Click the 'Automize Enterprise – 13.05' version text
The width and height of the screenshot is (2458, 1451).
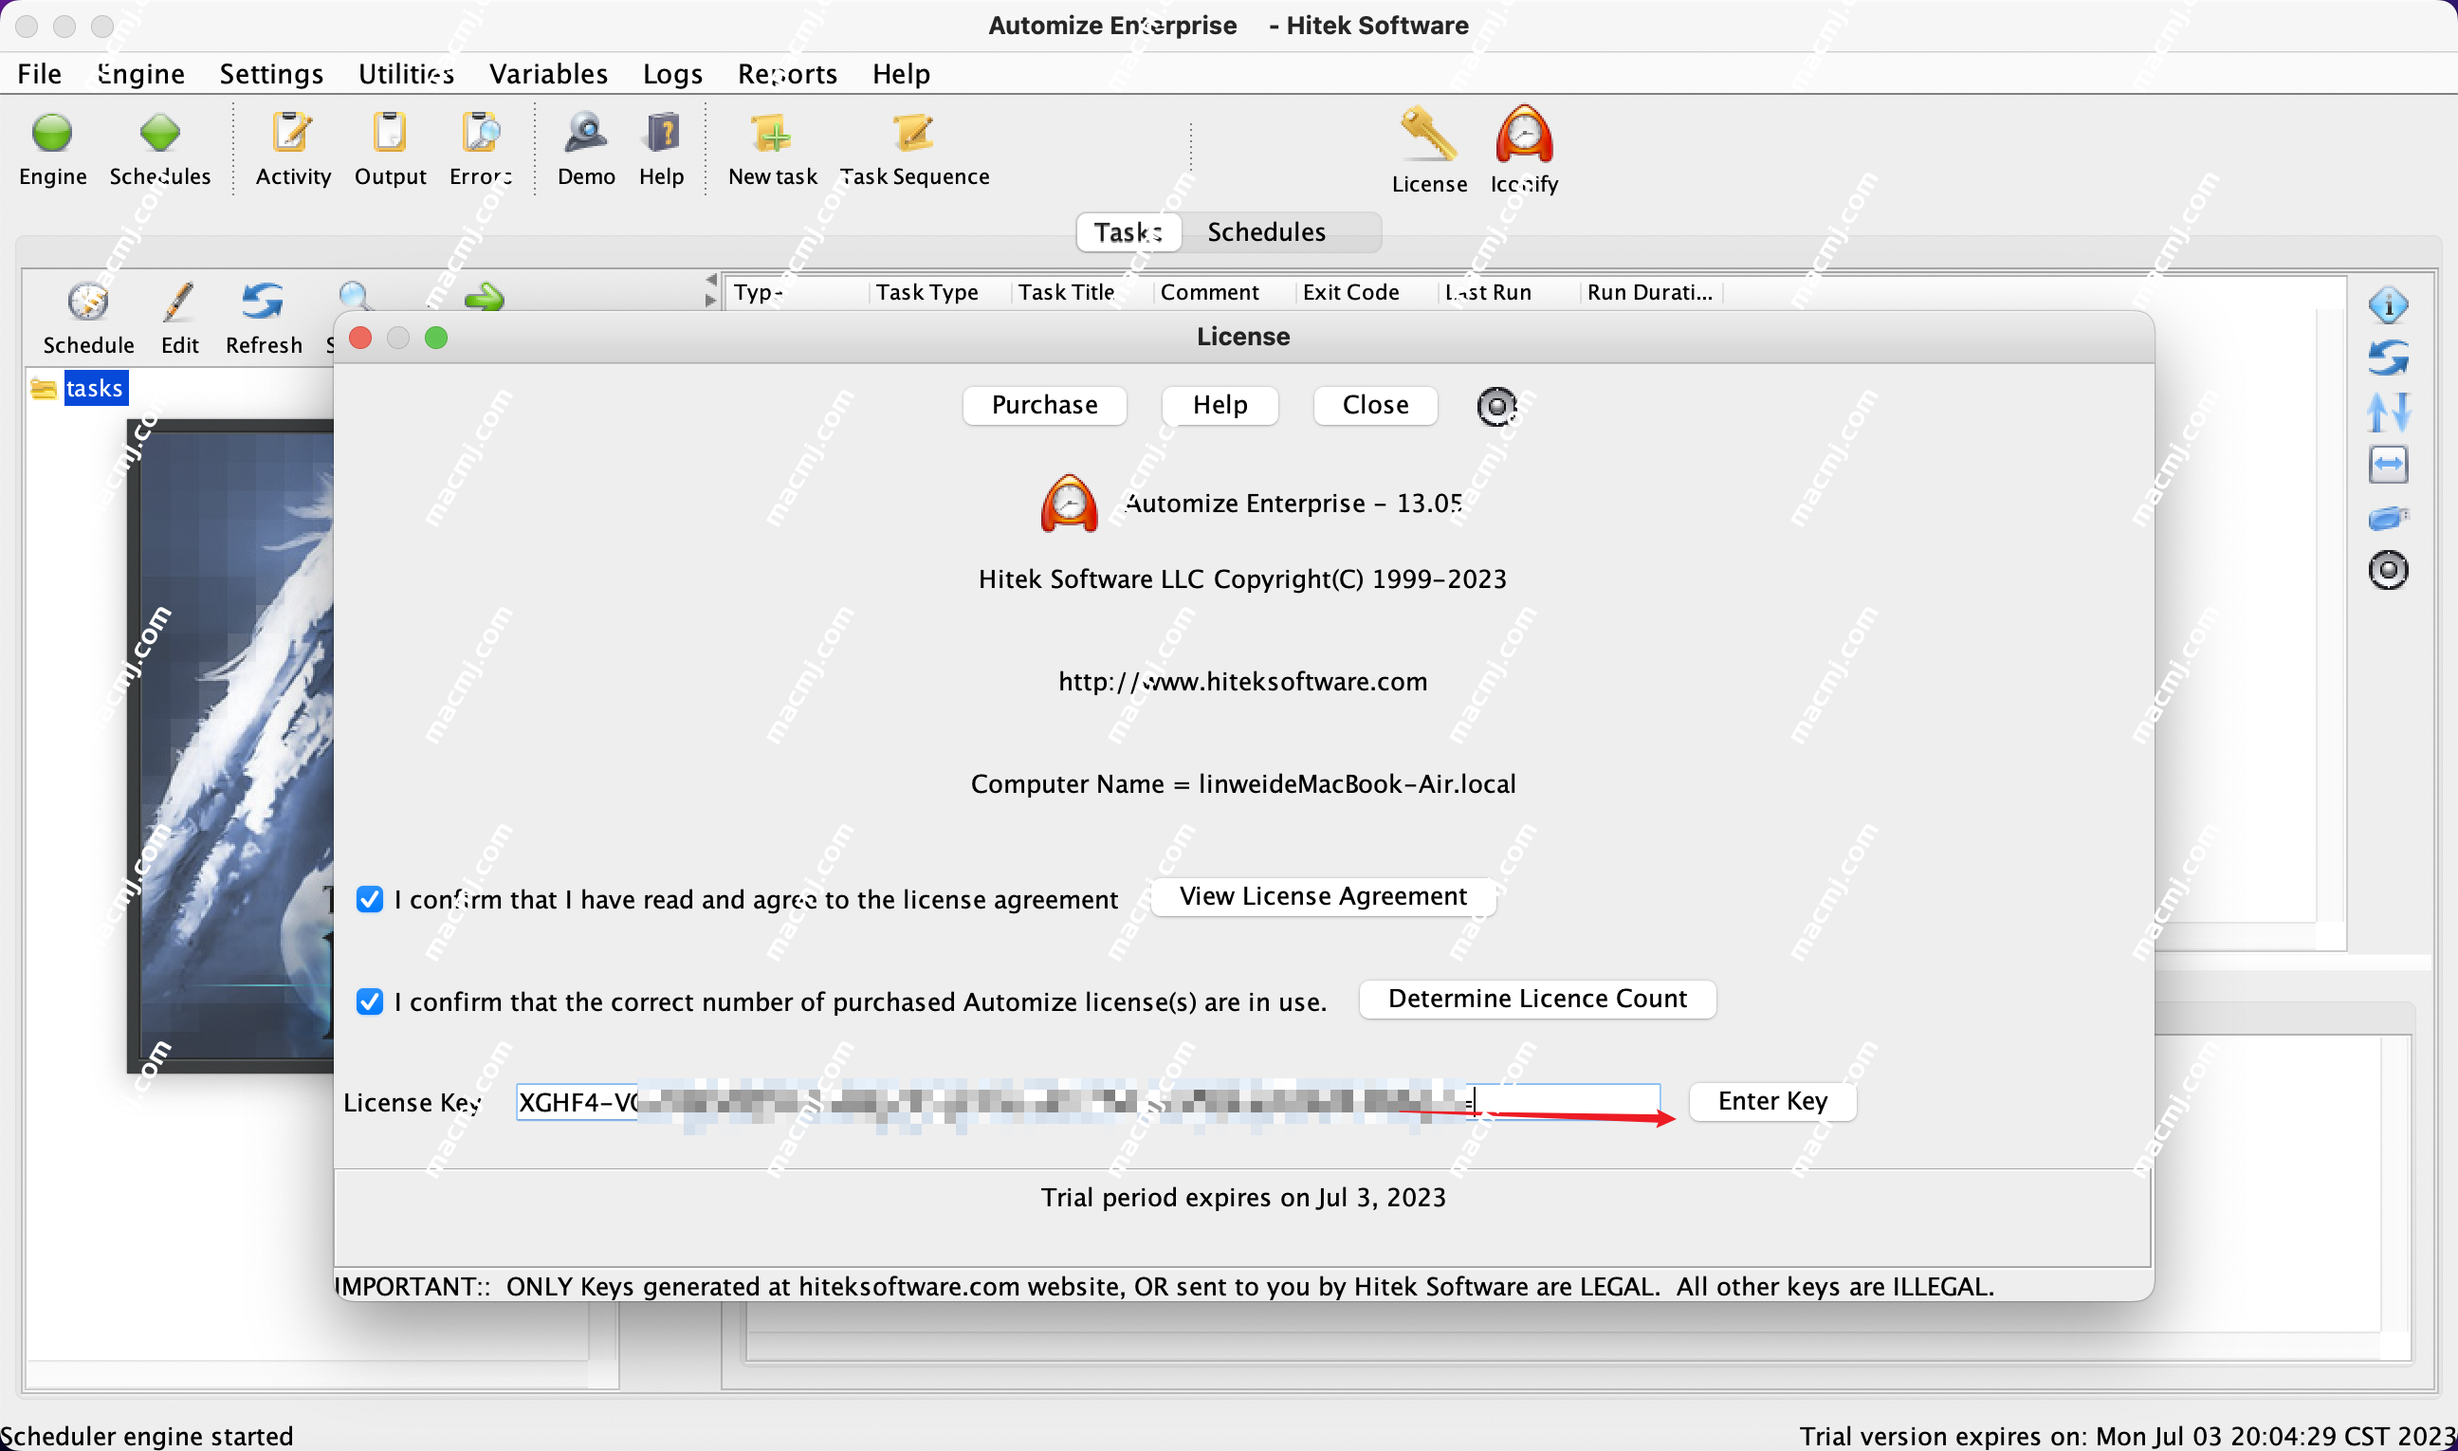pos(1293,504)
